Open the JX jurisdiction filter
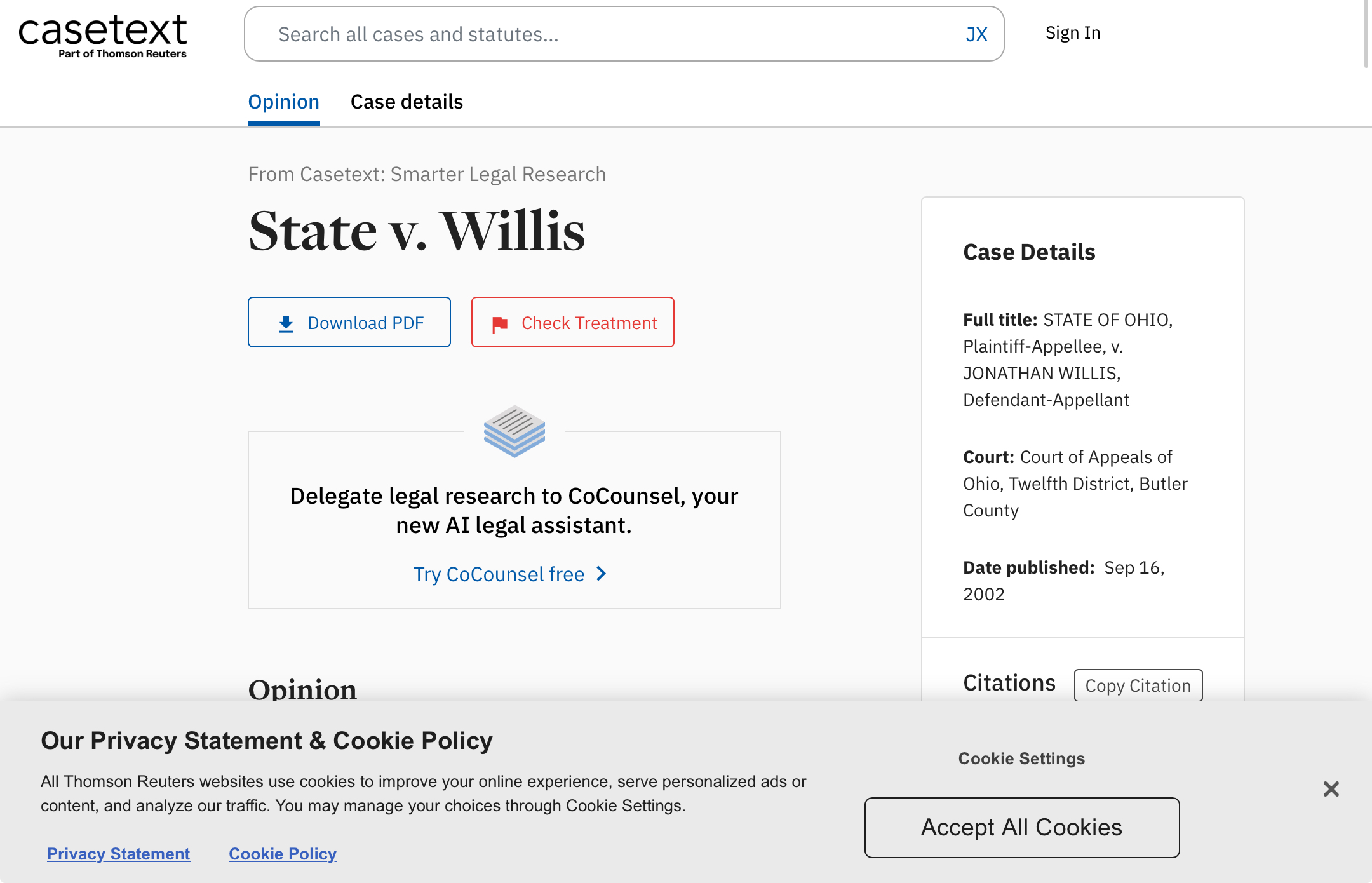 tap(976, 34)
